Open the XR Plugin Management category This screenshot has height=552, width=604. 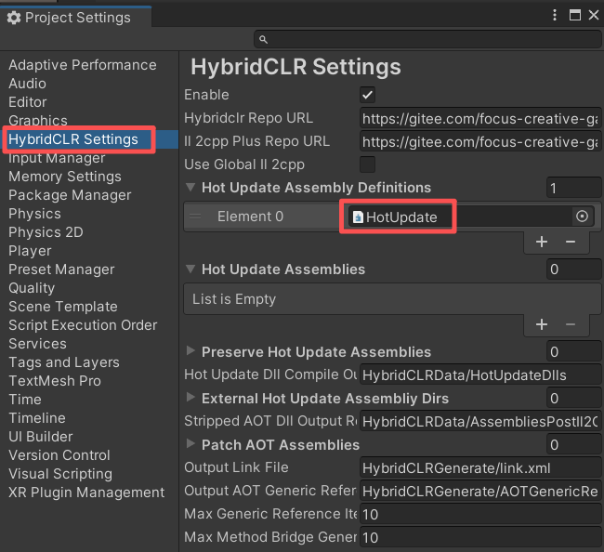[86, 493]
